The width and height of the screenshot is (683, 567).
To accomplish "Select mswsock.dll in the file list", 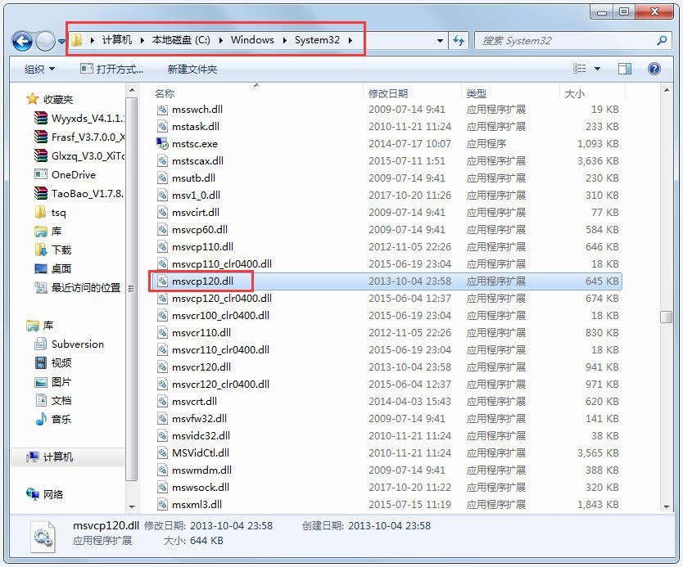I will (x=201, y=488).
